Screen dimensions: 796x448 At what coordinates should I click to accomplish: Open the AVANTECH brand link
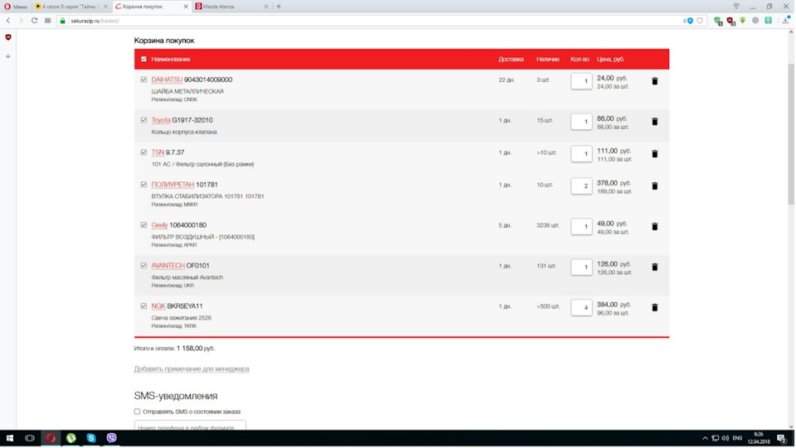[168, 266]
